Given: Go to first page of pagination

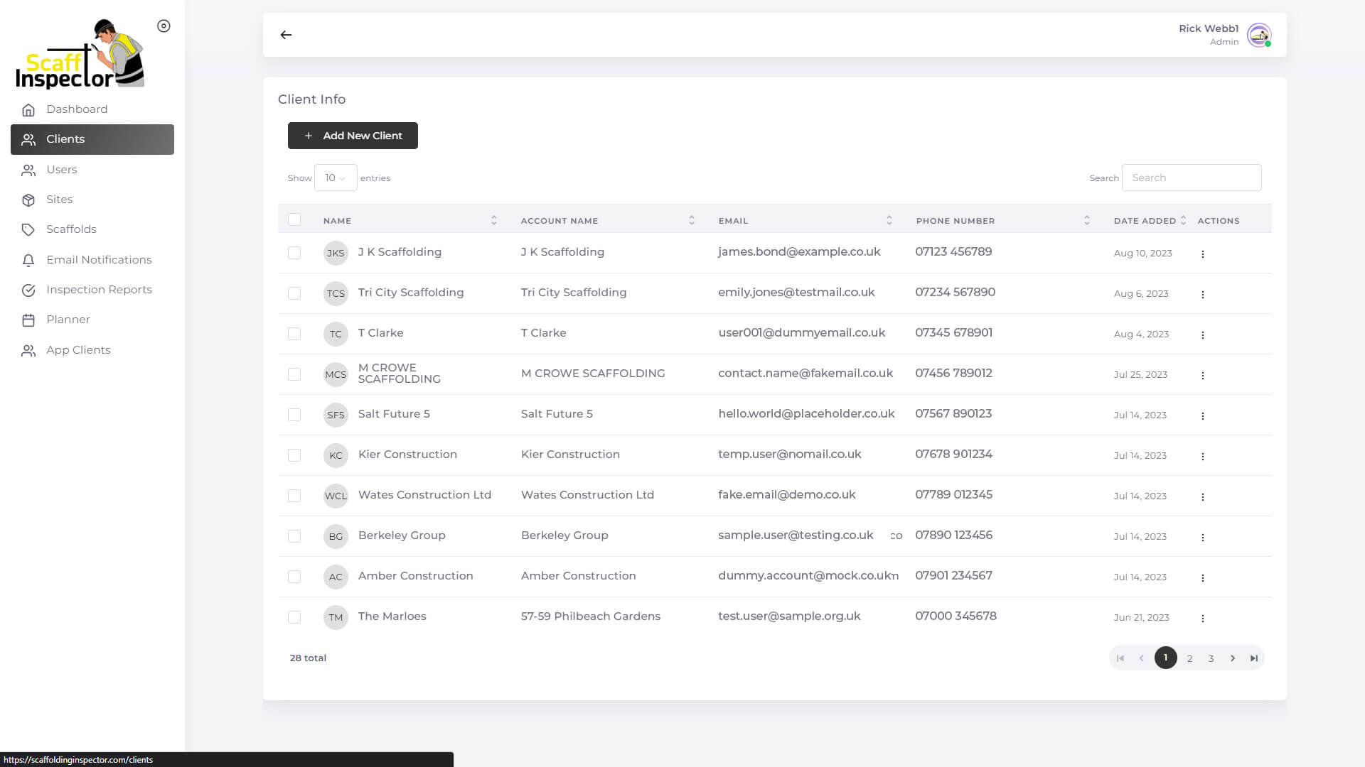Looking at the screenshot, I should pos(1120,658).
